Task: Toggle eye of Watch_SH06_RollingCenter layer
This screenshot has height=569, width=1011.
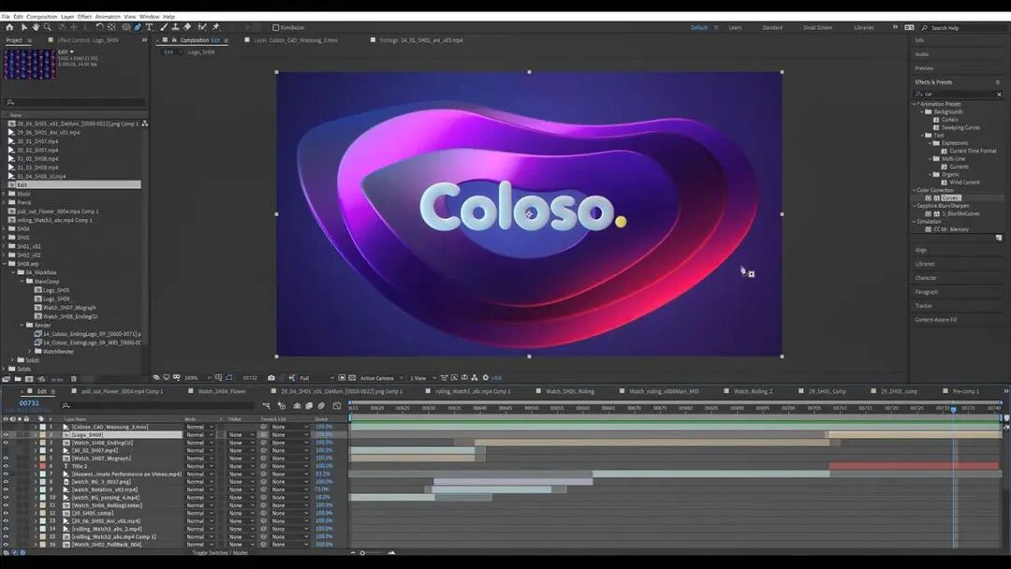Action: pyautogui.click(x=6, y=505)
